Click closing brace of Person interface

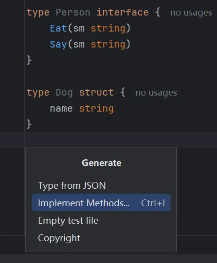tap(29, 60)
